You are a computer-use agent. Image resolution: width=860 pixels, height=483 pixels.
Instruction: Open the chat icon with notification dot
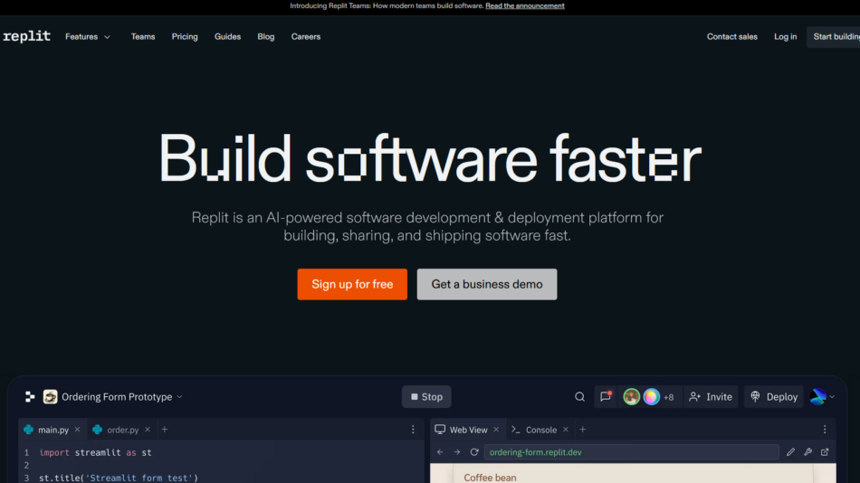[x=605, y=397]
